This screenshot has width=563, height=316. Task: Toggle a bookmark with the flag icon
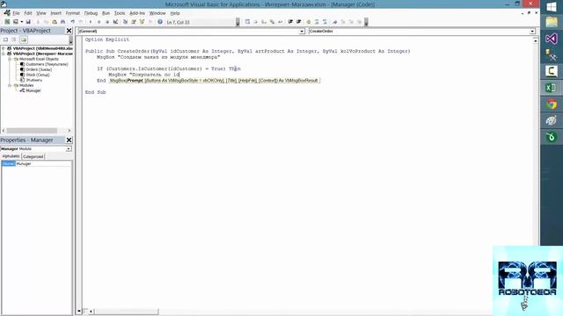pyautogui.click(x=334, y=22)
